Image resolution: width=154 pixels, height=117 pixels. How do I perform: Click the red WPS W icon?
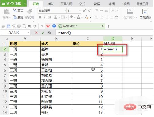pos(48,26)
